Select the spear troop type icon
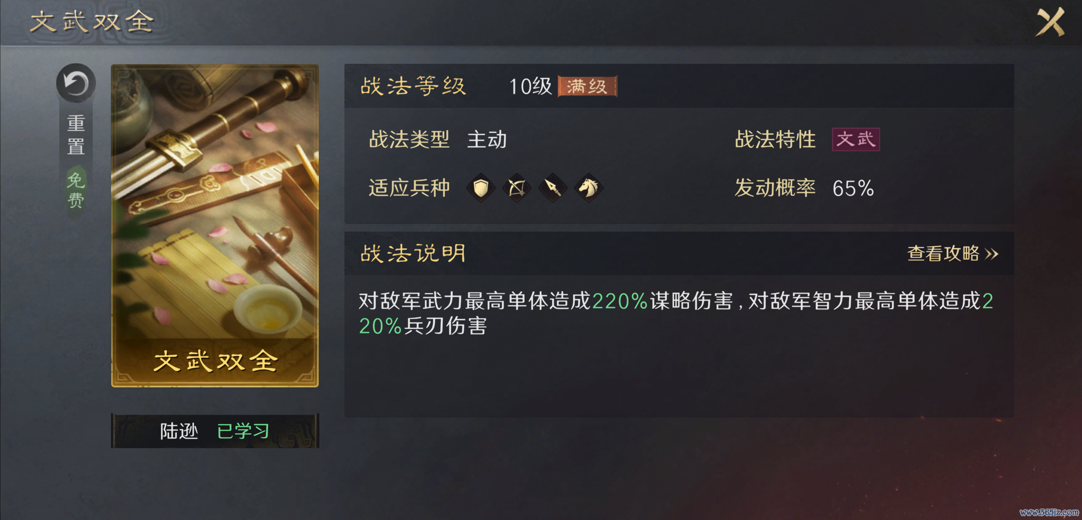The height and width of the screenshot is (520, 1082). [x=553, y=188]
